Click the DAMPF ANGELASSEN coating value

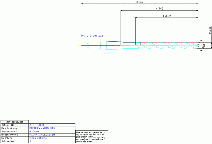pyautogui.click(x=42, y=135)
